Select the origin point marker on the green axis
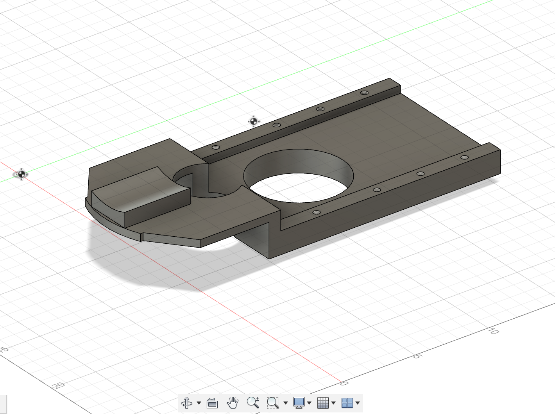 click(x=21, y=174)
